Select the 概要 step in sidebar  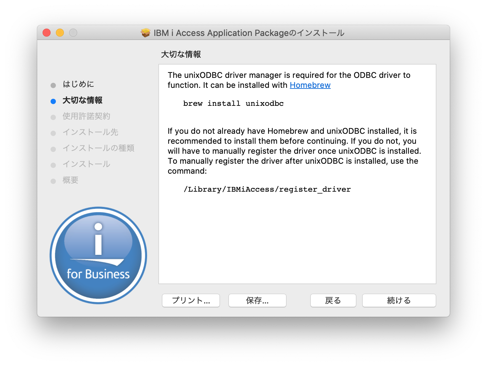click(x=71, y=180)
